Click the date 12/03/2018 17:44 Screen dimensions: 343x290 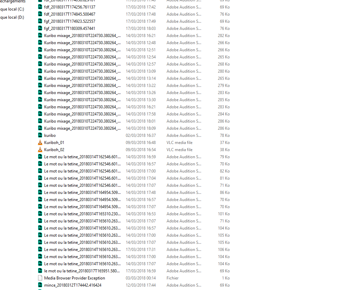(141, 285)
